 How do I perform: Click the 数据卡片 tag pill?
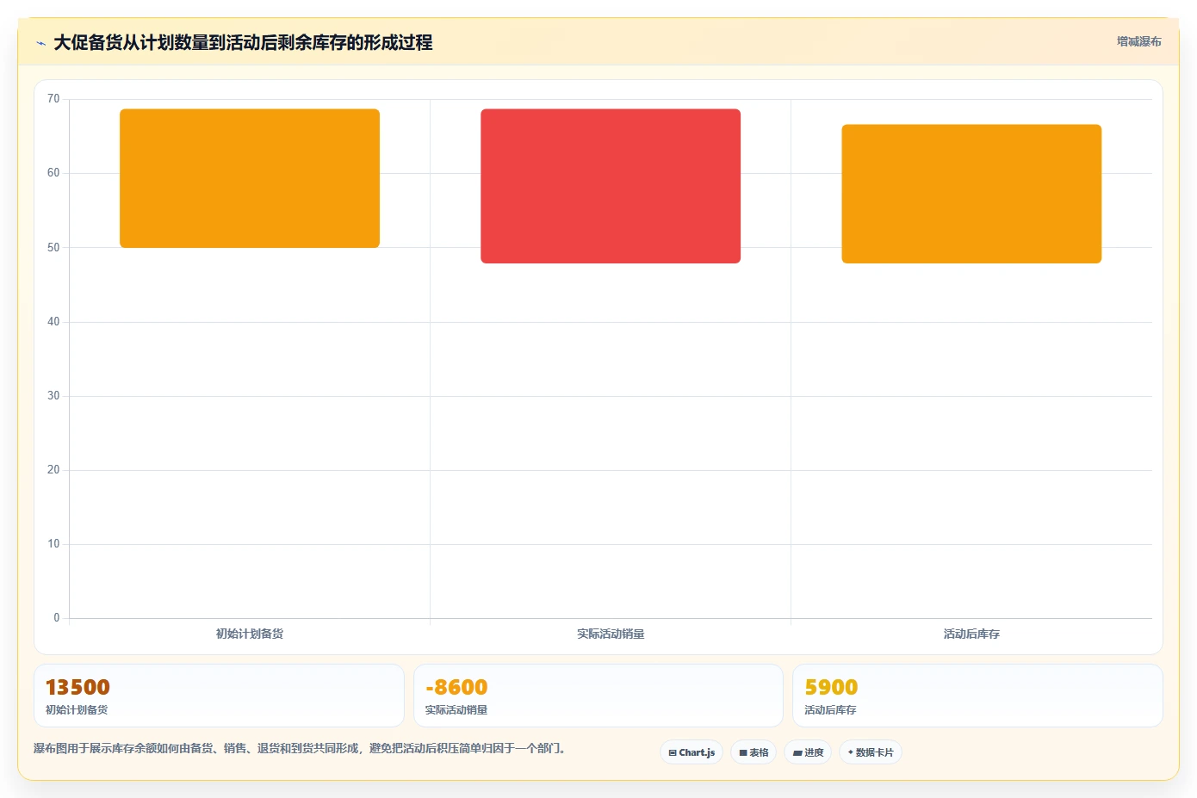click(x=871, y=752)
